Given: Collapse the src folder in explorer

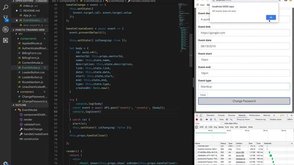Looking at the screenshot, I should (x=17, y=34).
